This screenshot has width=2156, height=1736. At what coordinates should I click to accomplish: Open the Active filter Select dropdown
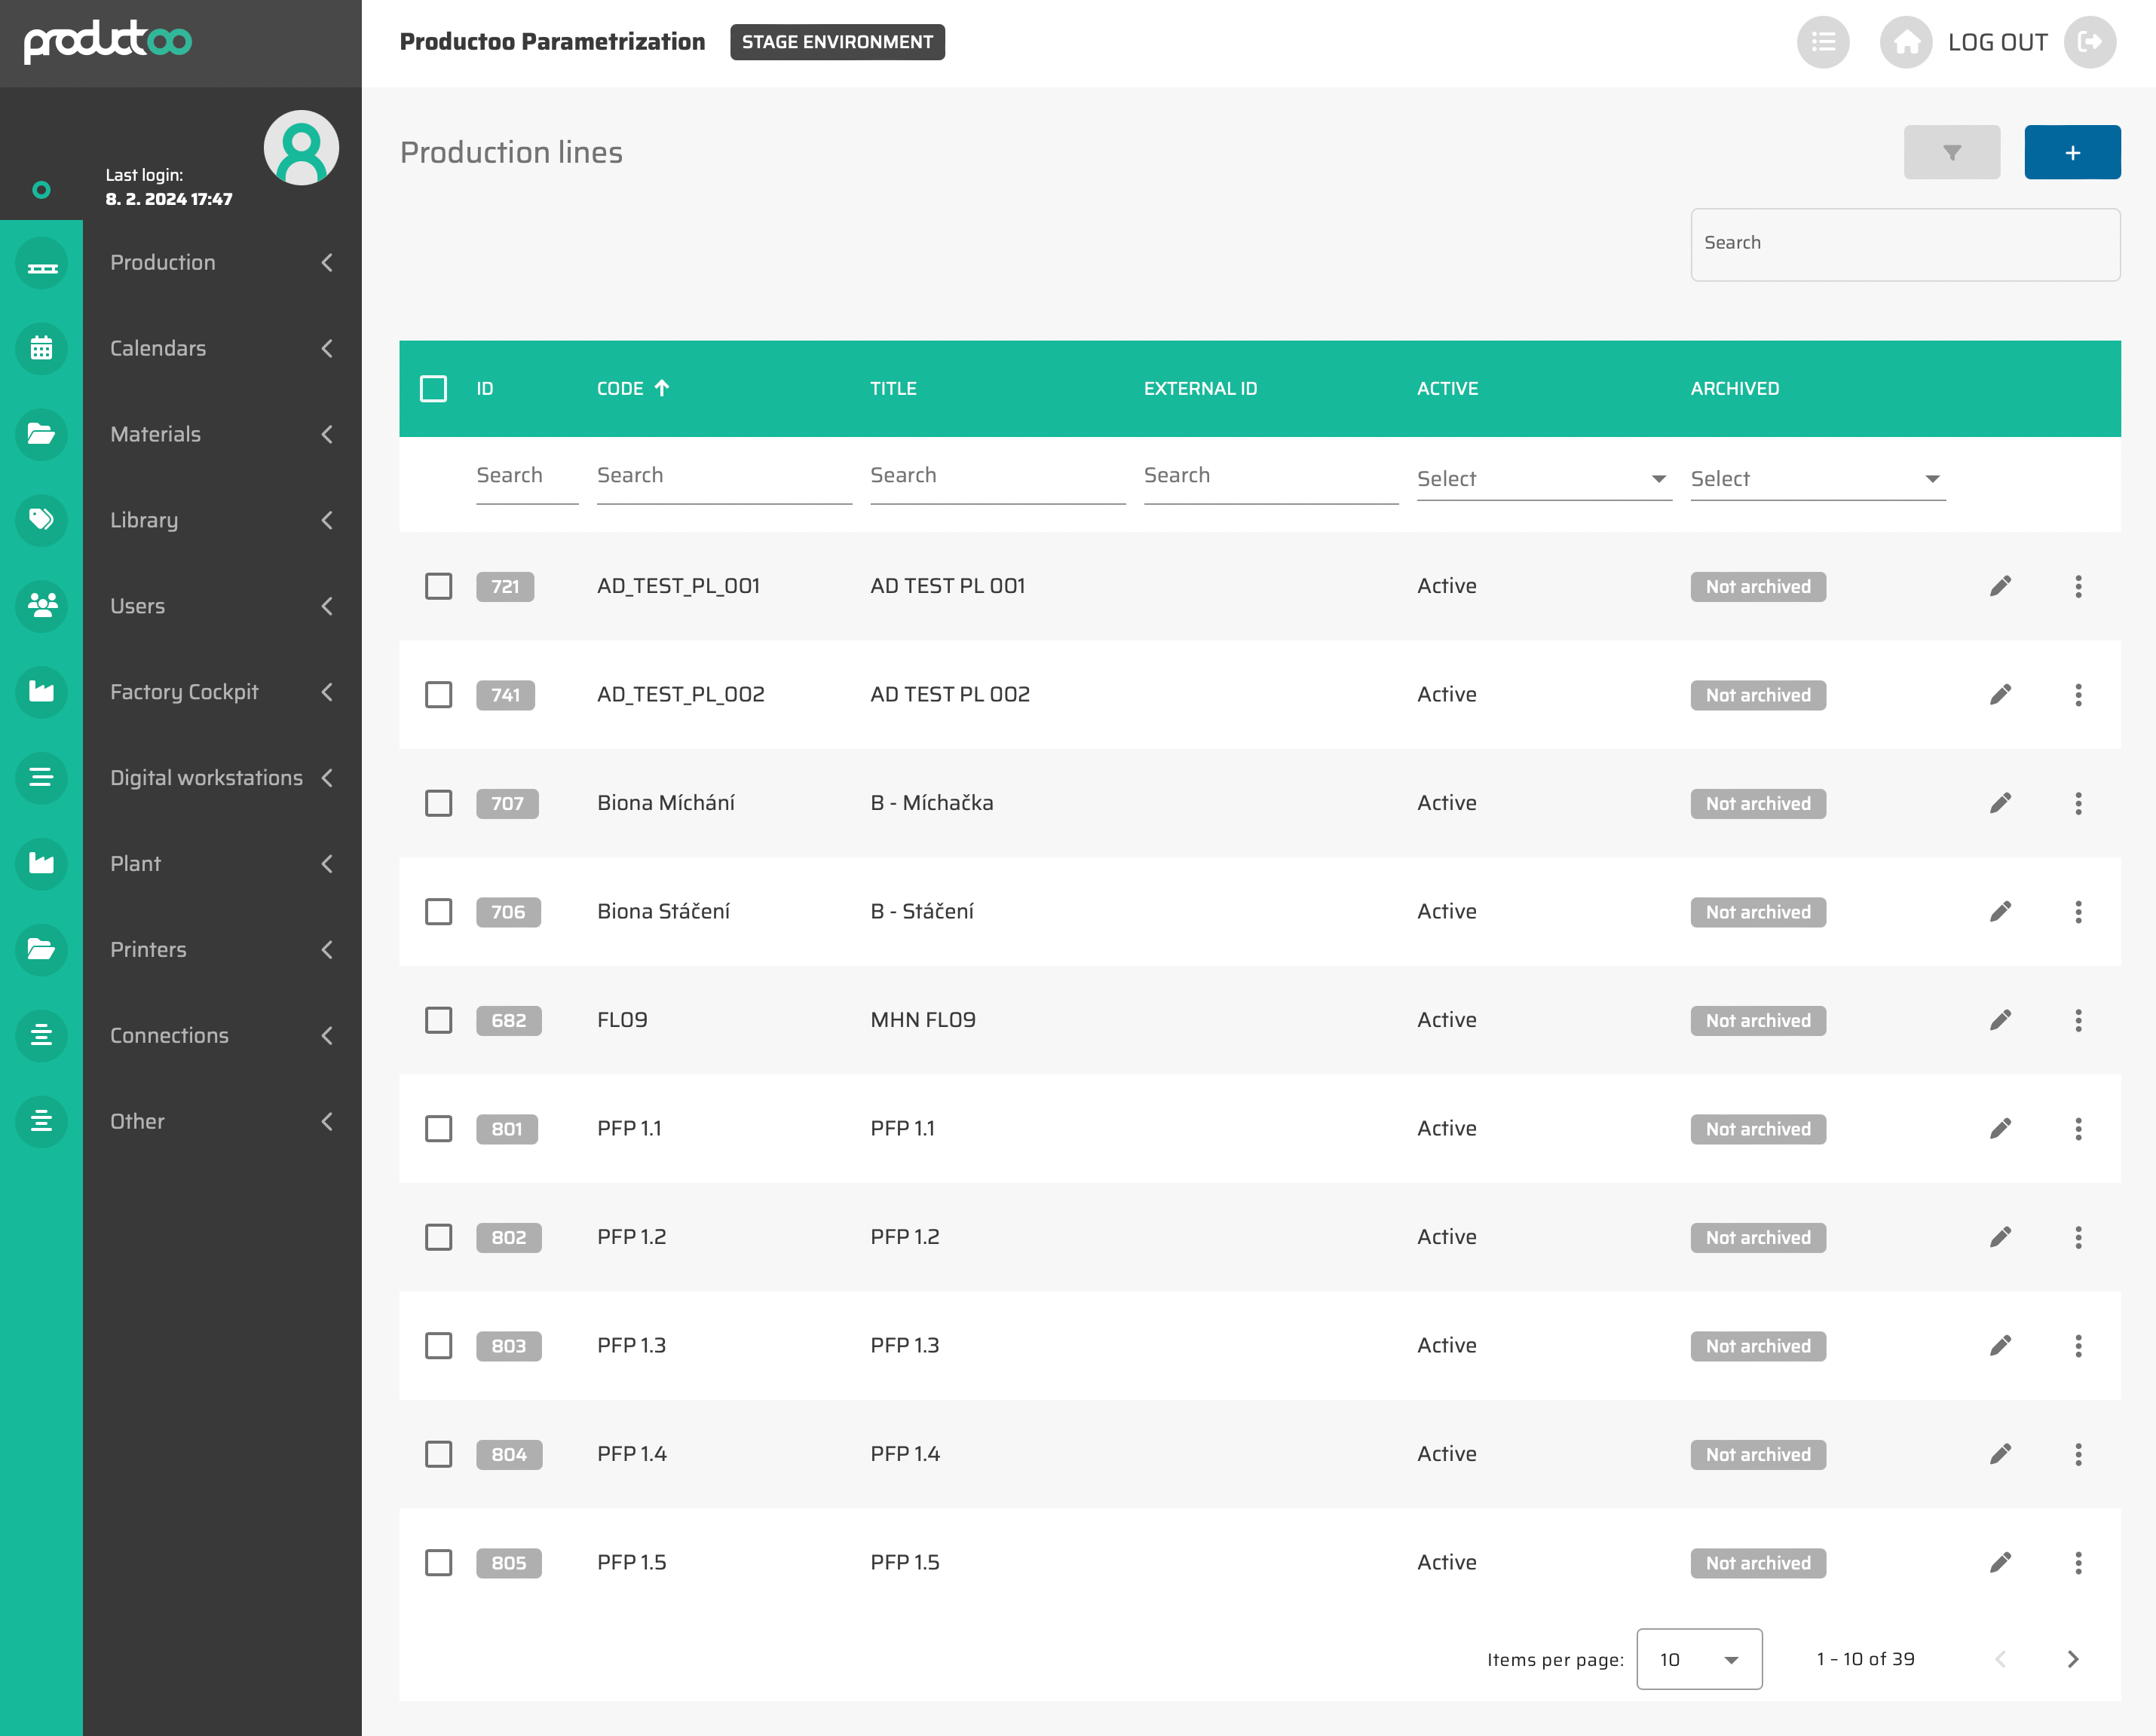[x=1542, y=479]
